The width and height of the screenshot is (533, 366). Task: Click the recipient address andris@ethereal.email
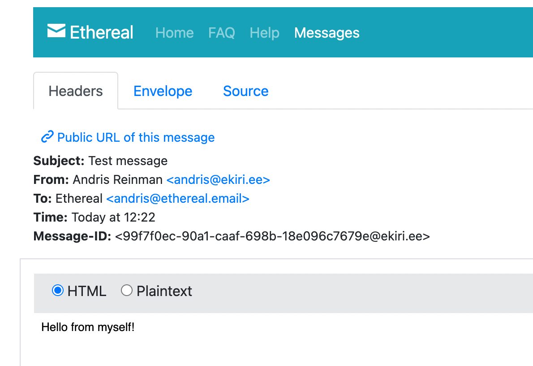coord(178,199)
